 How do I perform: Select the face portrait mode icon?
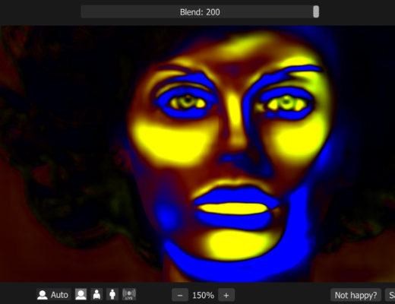(81, 295)
